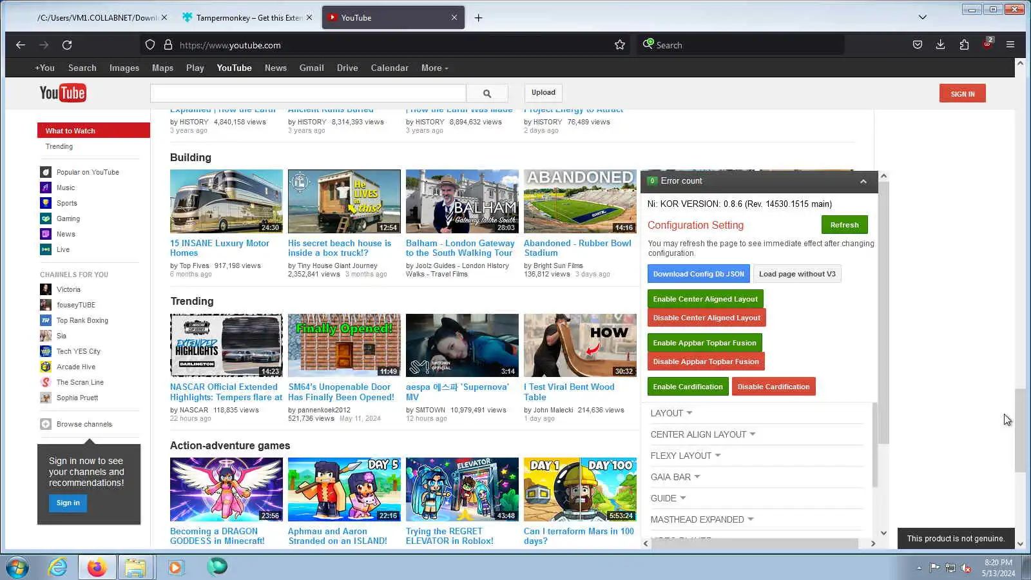
Task: Reload the current page
Action: pos(67,45)
